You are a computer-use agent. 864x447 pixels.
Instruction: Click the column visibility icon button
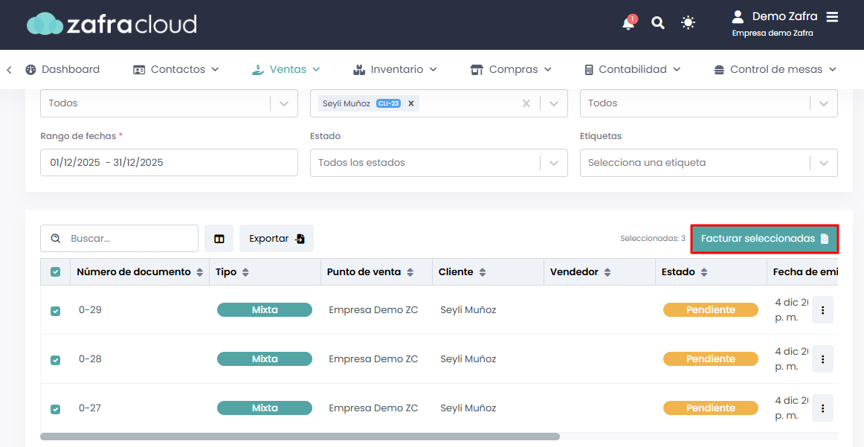click(219, 239)
